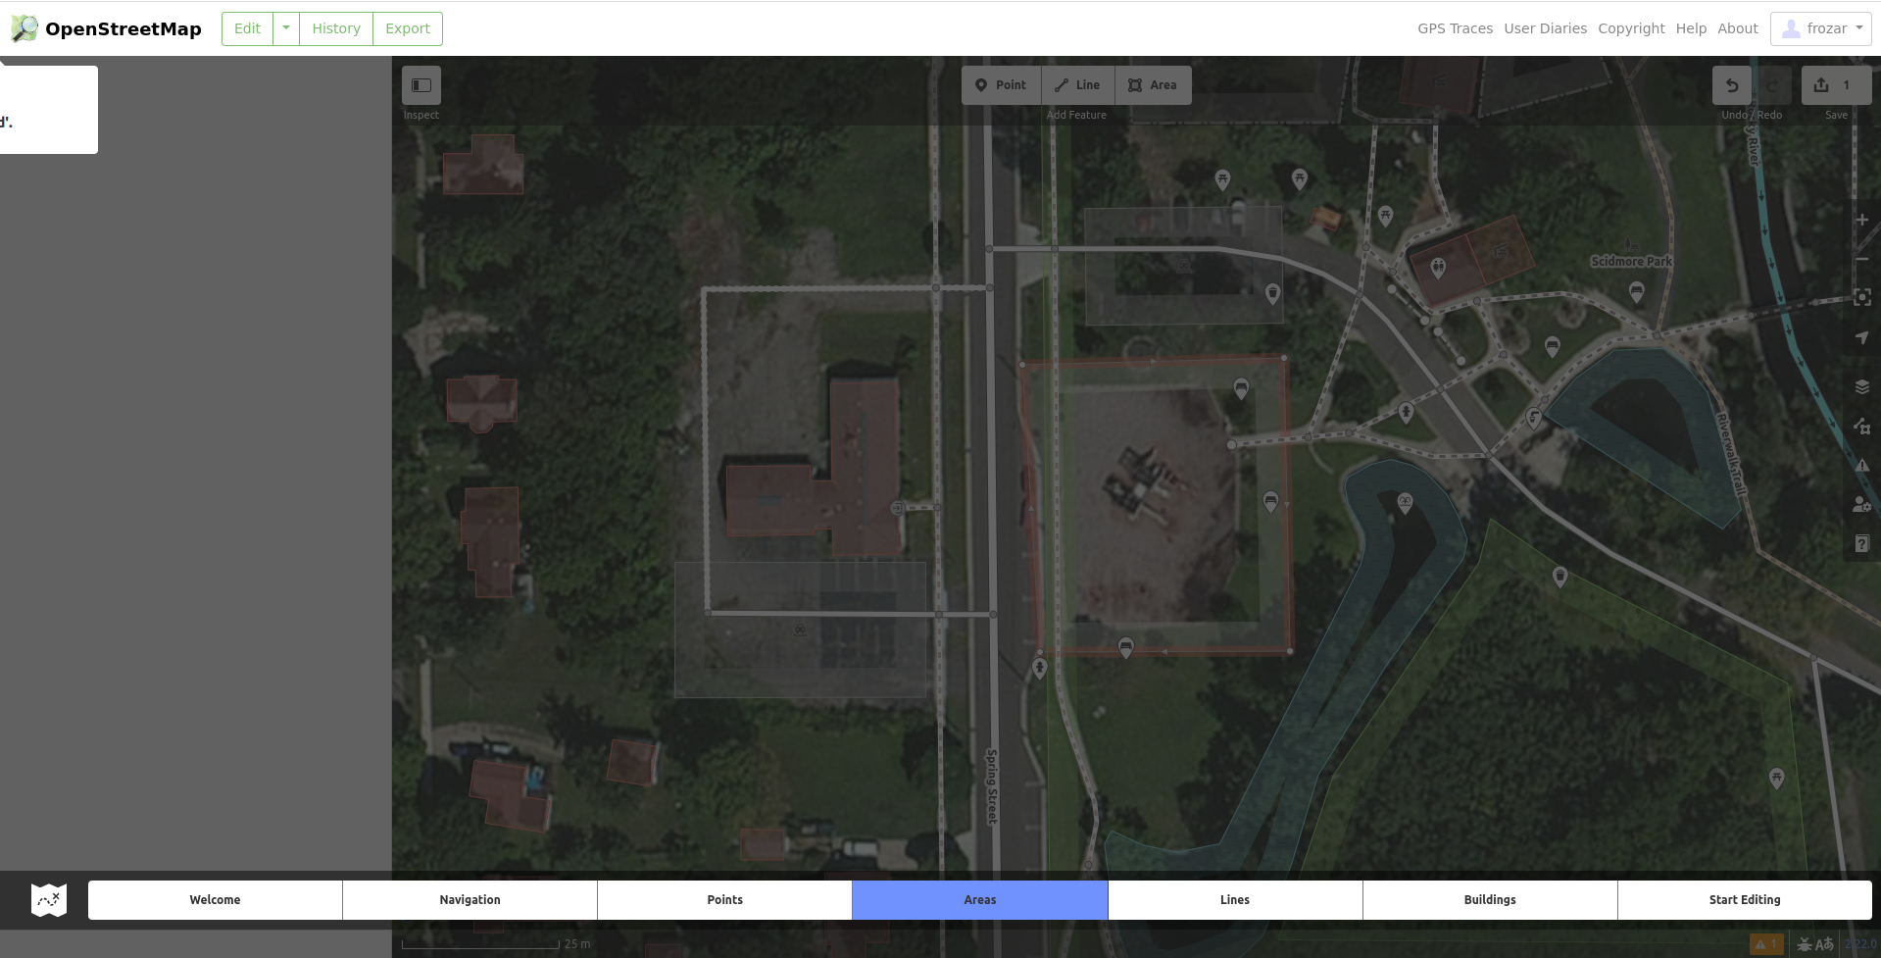
Task: Open the help documentation panel
Action: pyautogui.click(x=1861, y=542)
